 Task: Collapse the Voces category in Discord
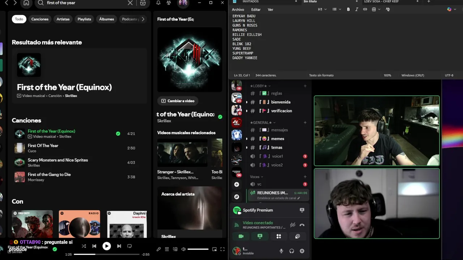click(x=256, y=177)
